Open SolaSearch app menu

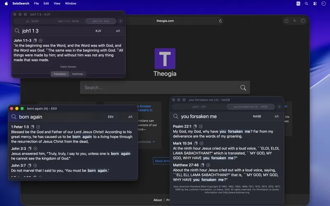21,3
